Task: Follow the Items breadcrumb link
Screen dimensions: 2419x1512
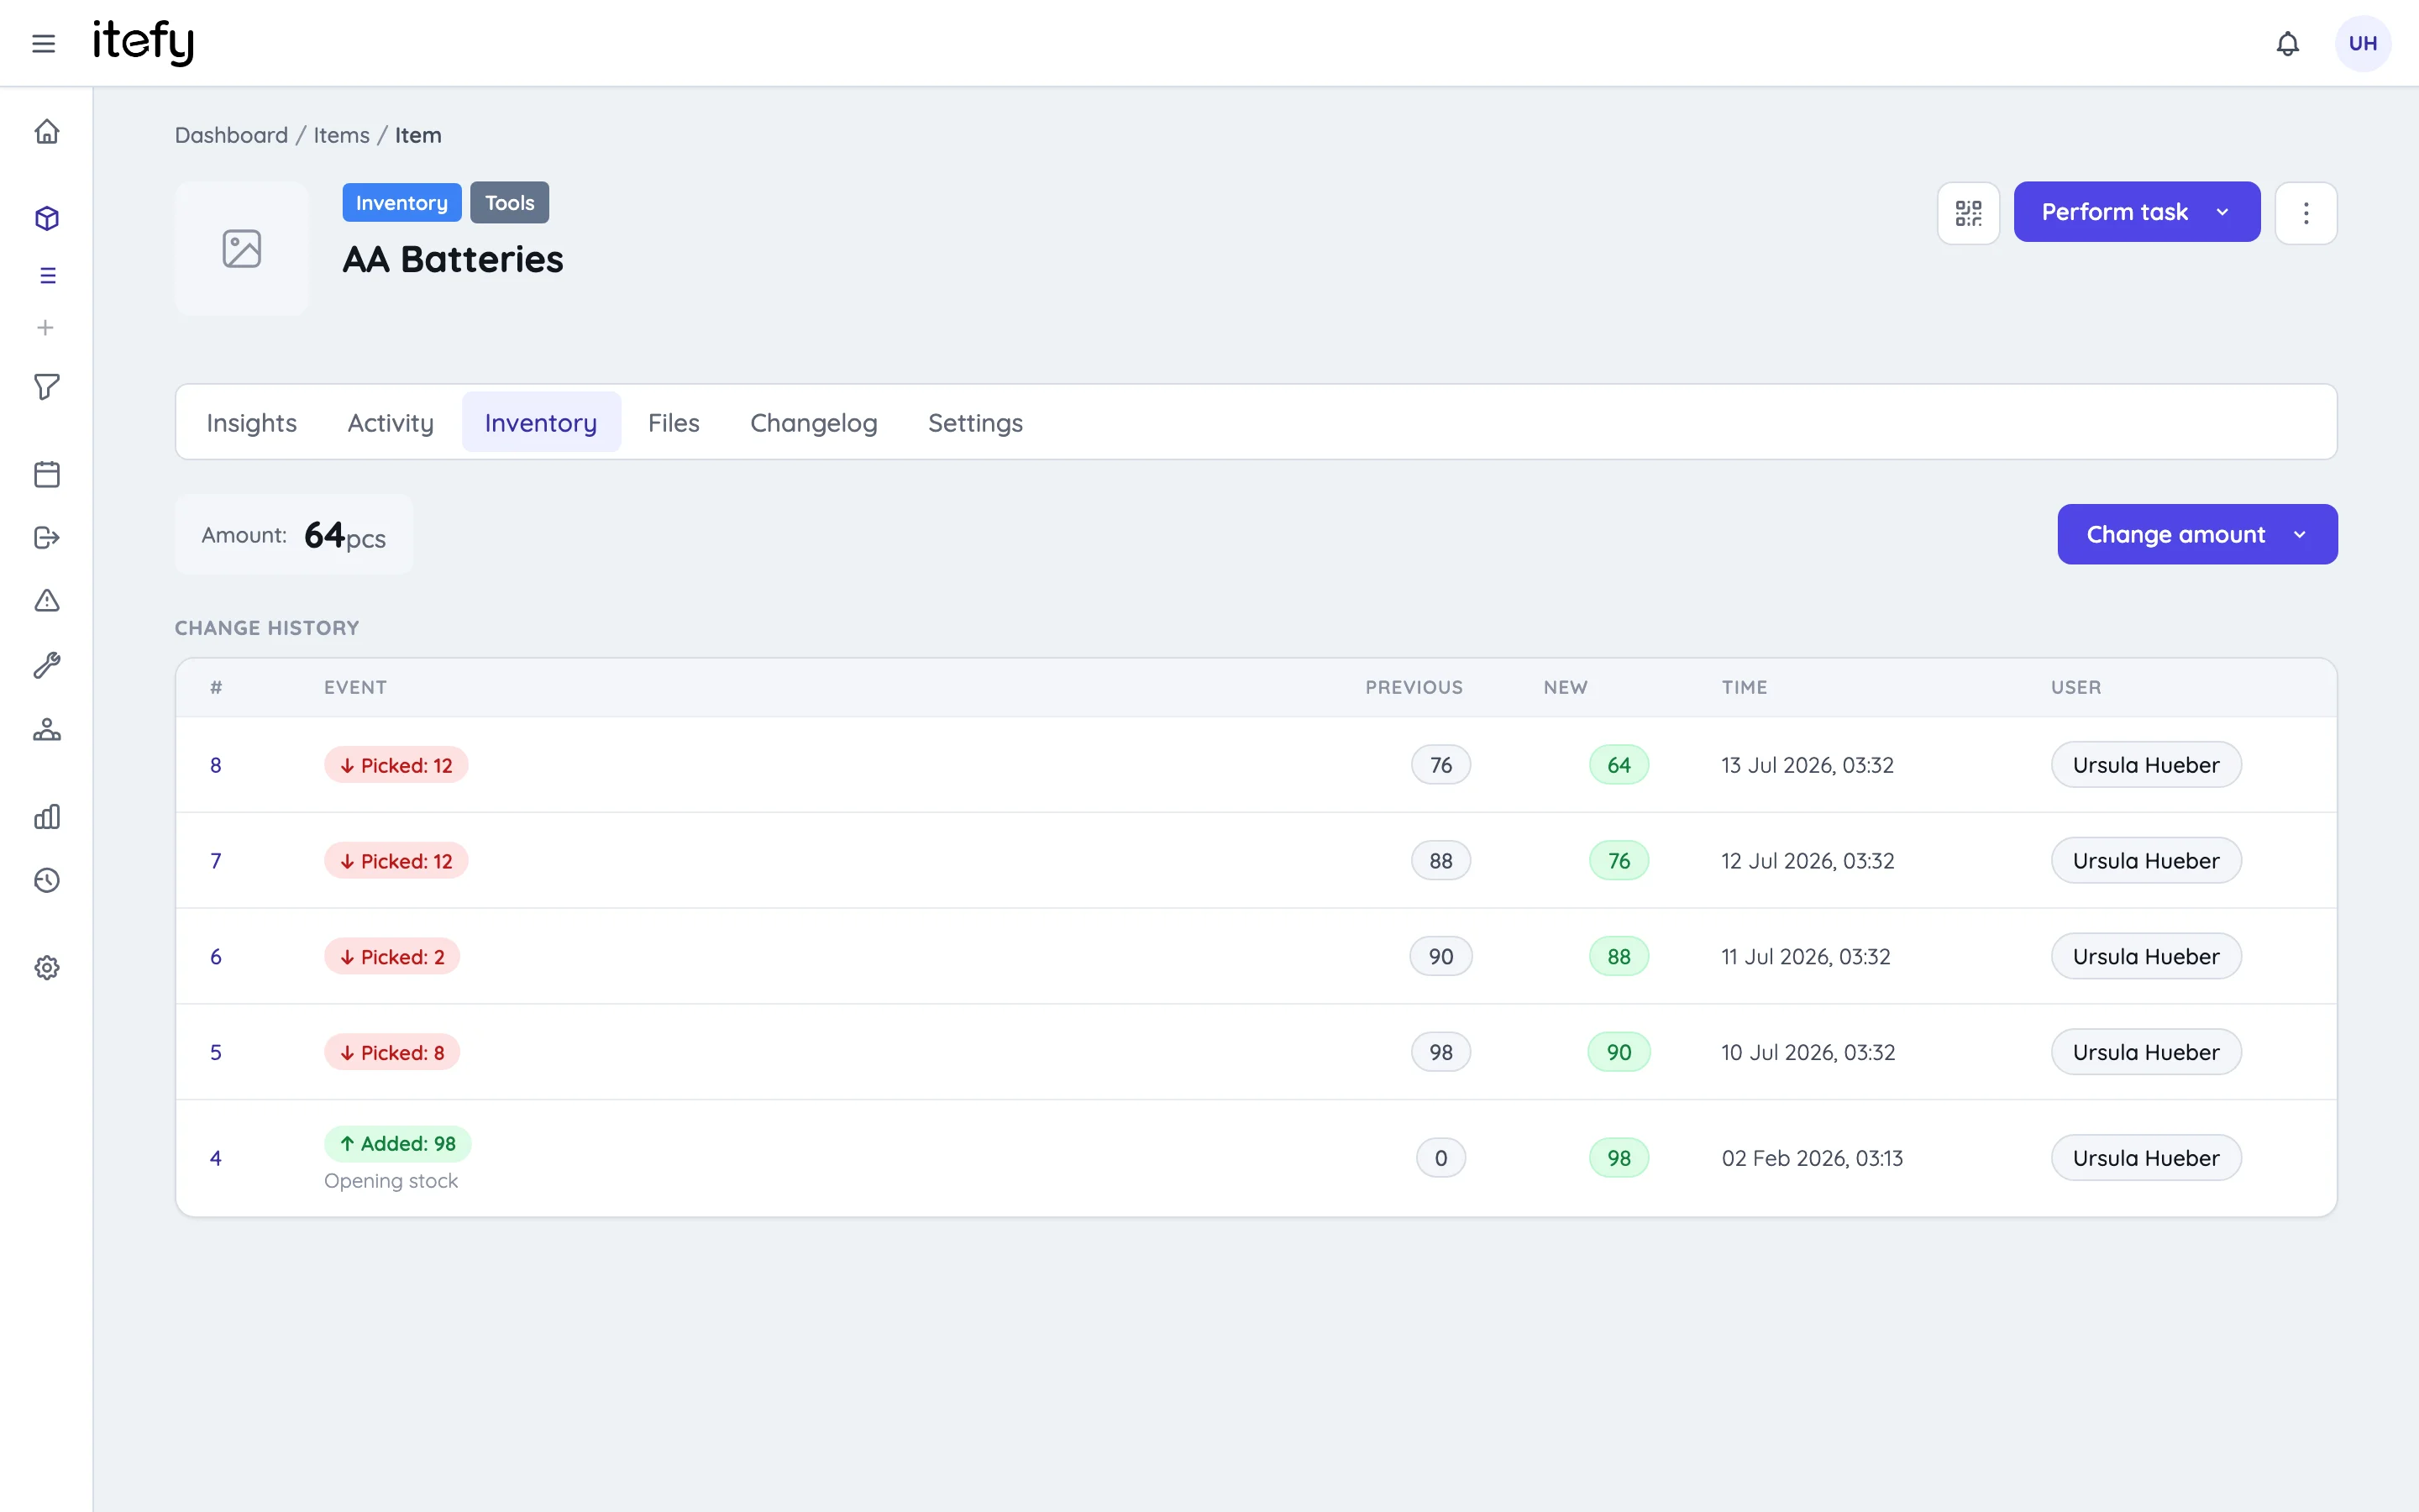Action: [x=342, y=135]
